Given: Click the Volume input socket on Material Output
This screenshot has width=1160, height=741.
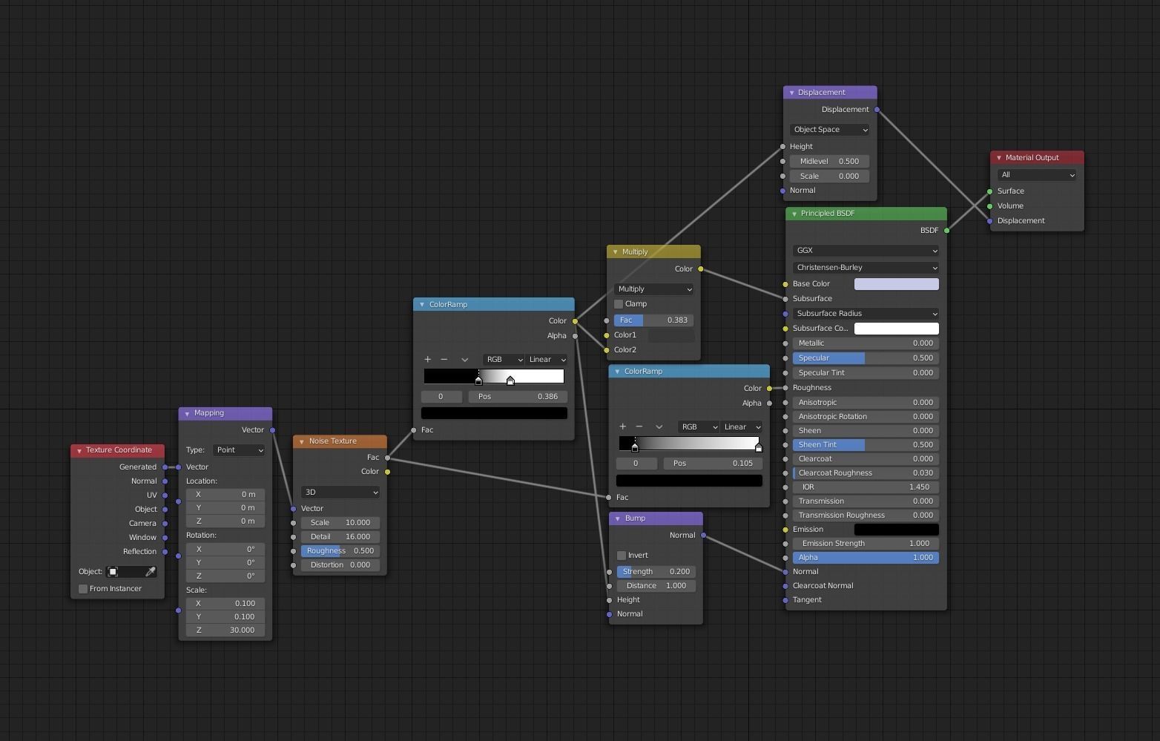Looking at the screenshot, I should point(990,206).
